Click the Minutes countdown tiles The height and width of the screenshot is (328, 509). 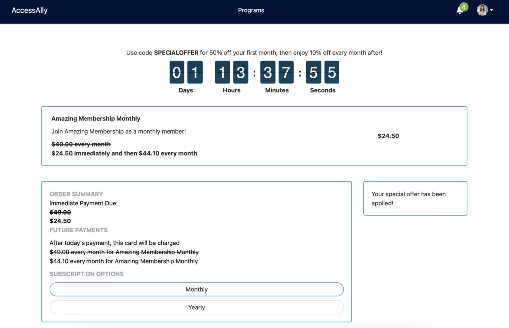277,73
